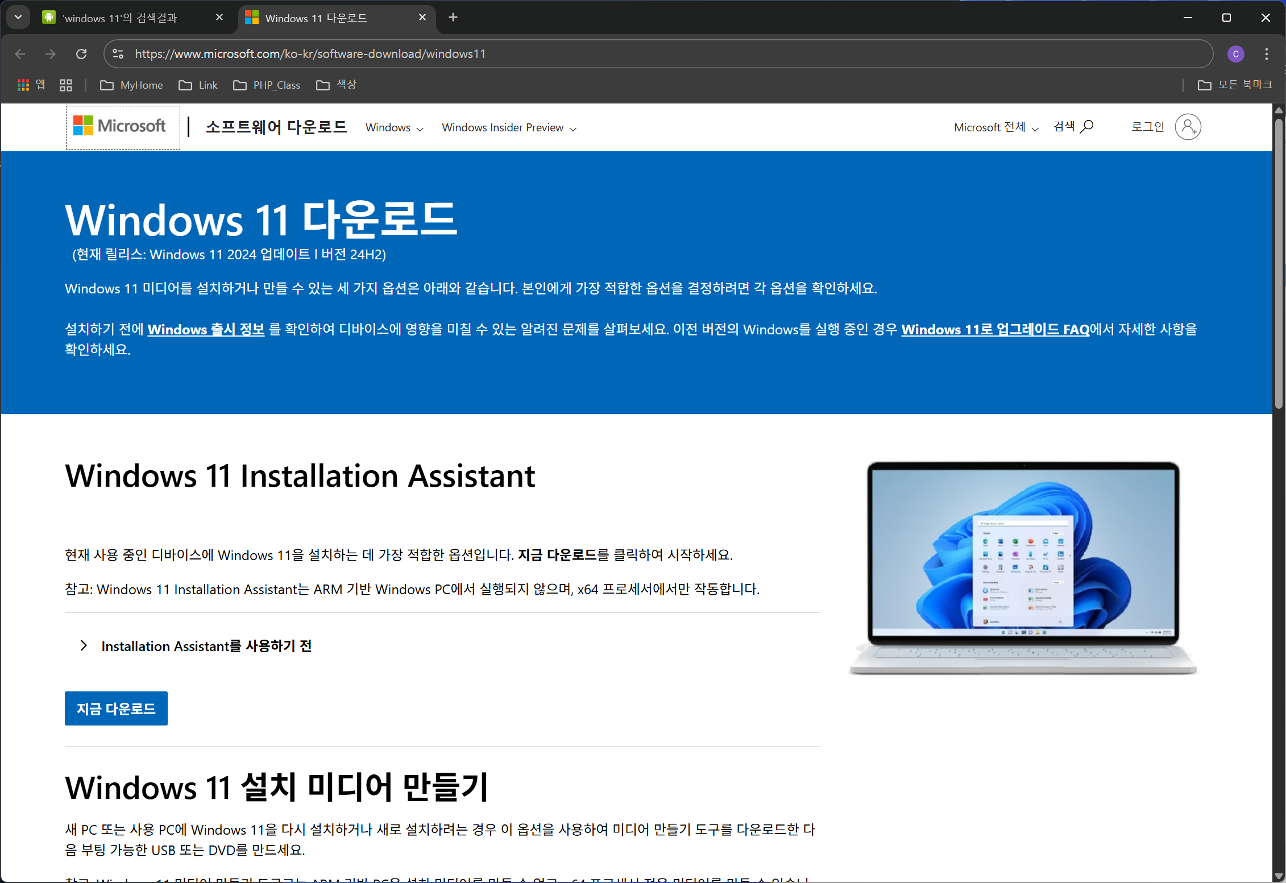Viewport: 1286px width, 883px height.
Task: Open Link bookmark folder
Action: (x=198, y=85)
